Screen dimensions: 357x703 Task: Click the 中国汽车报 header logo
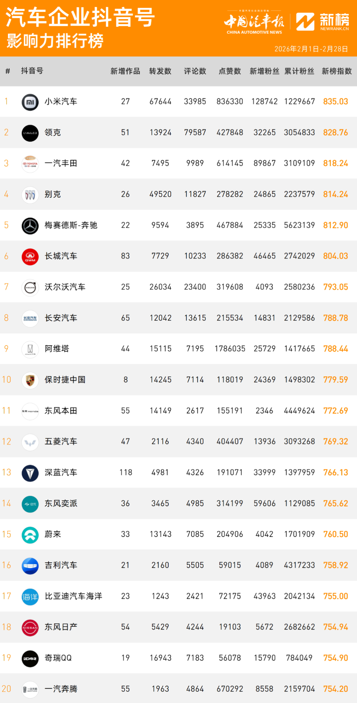point(254,22)
